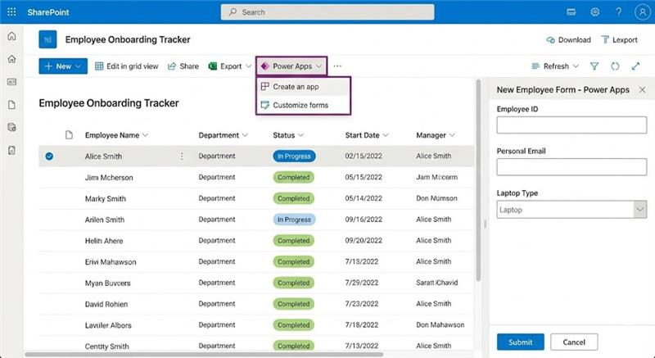Open the lists icon in left sidebar
655x358 pixels.
[x=11, y=128]
